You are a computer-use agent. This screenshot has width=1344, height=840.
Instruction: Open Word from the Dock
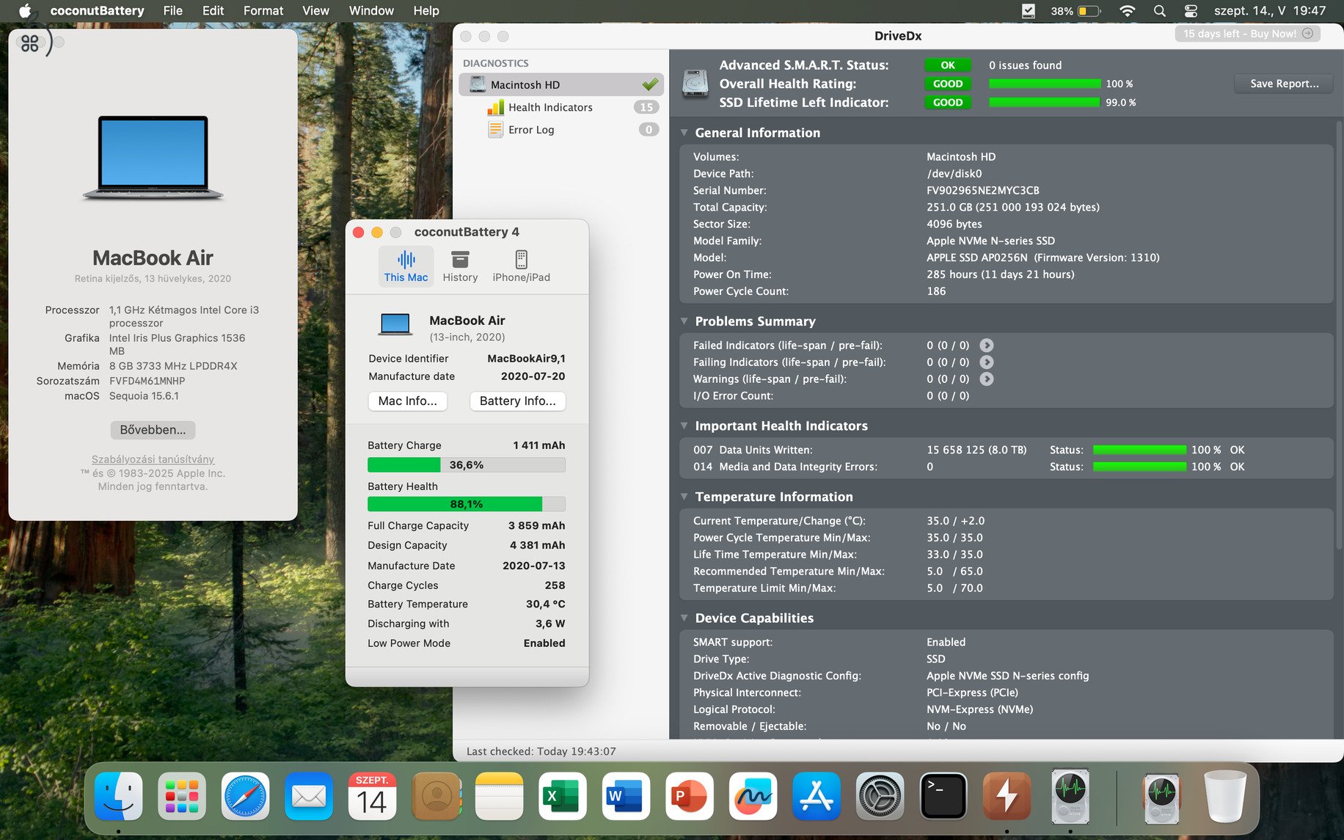pyautogui.click(x=626, y=797)
